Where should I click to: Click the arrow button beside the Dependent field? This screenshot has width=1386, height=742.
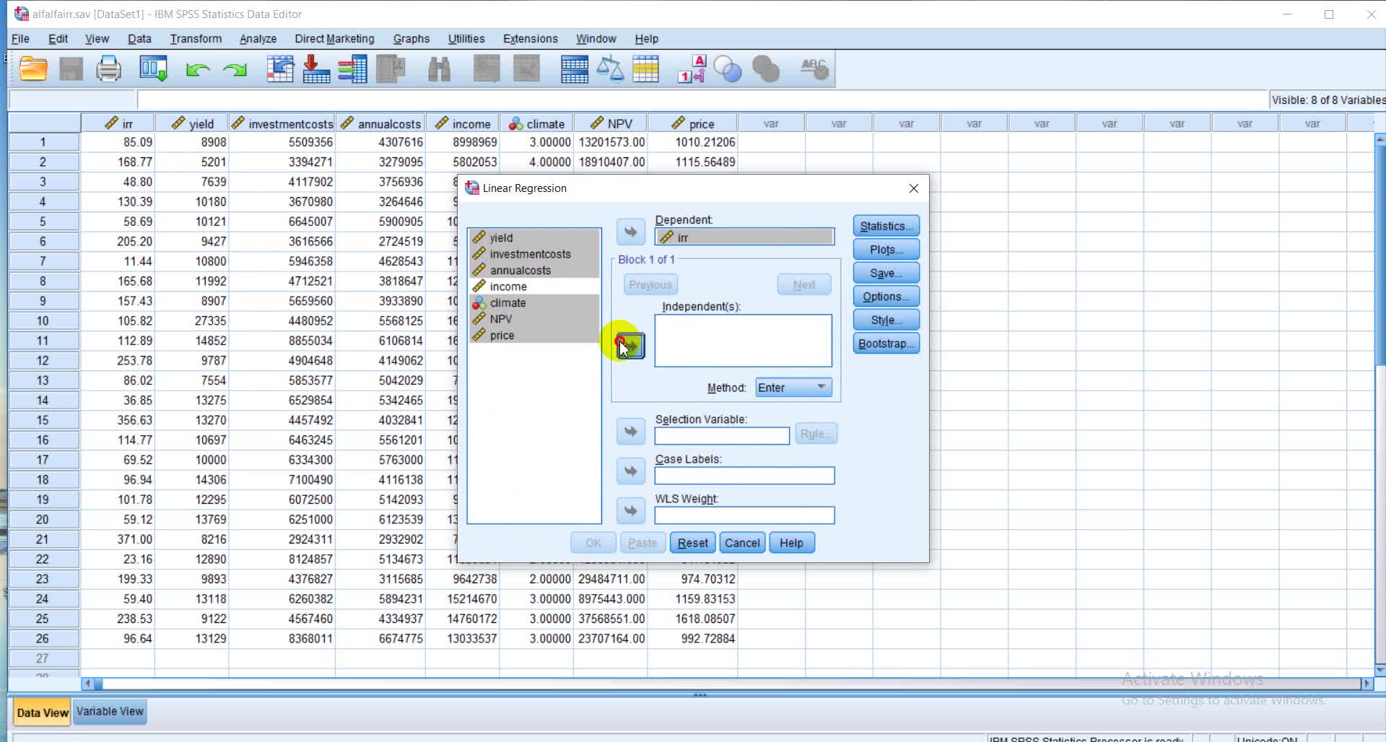tap(631, 232)
